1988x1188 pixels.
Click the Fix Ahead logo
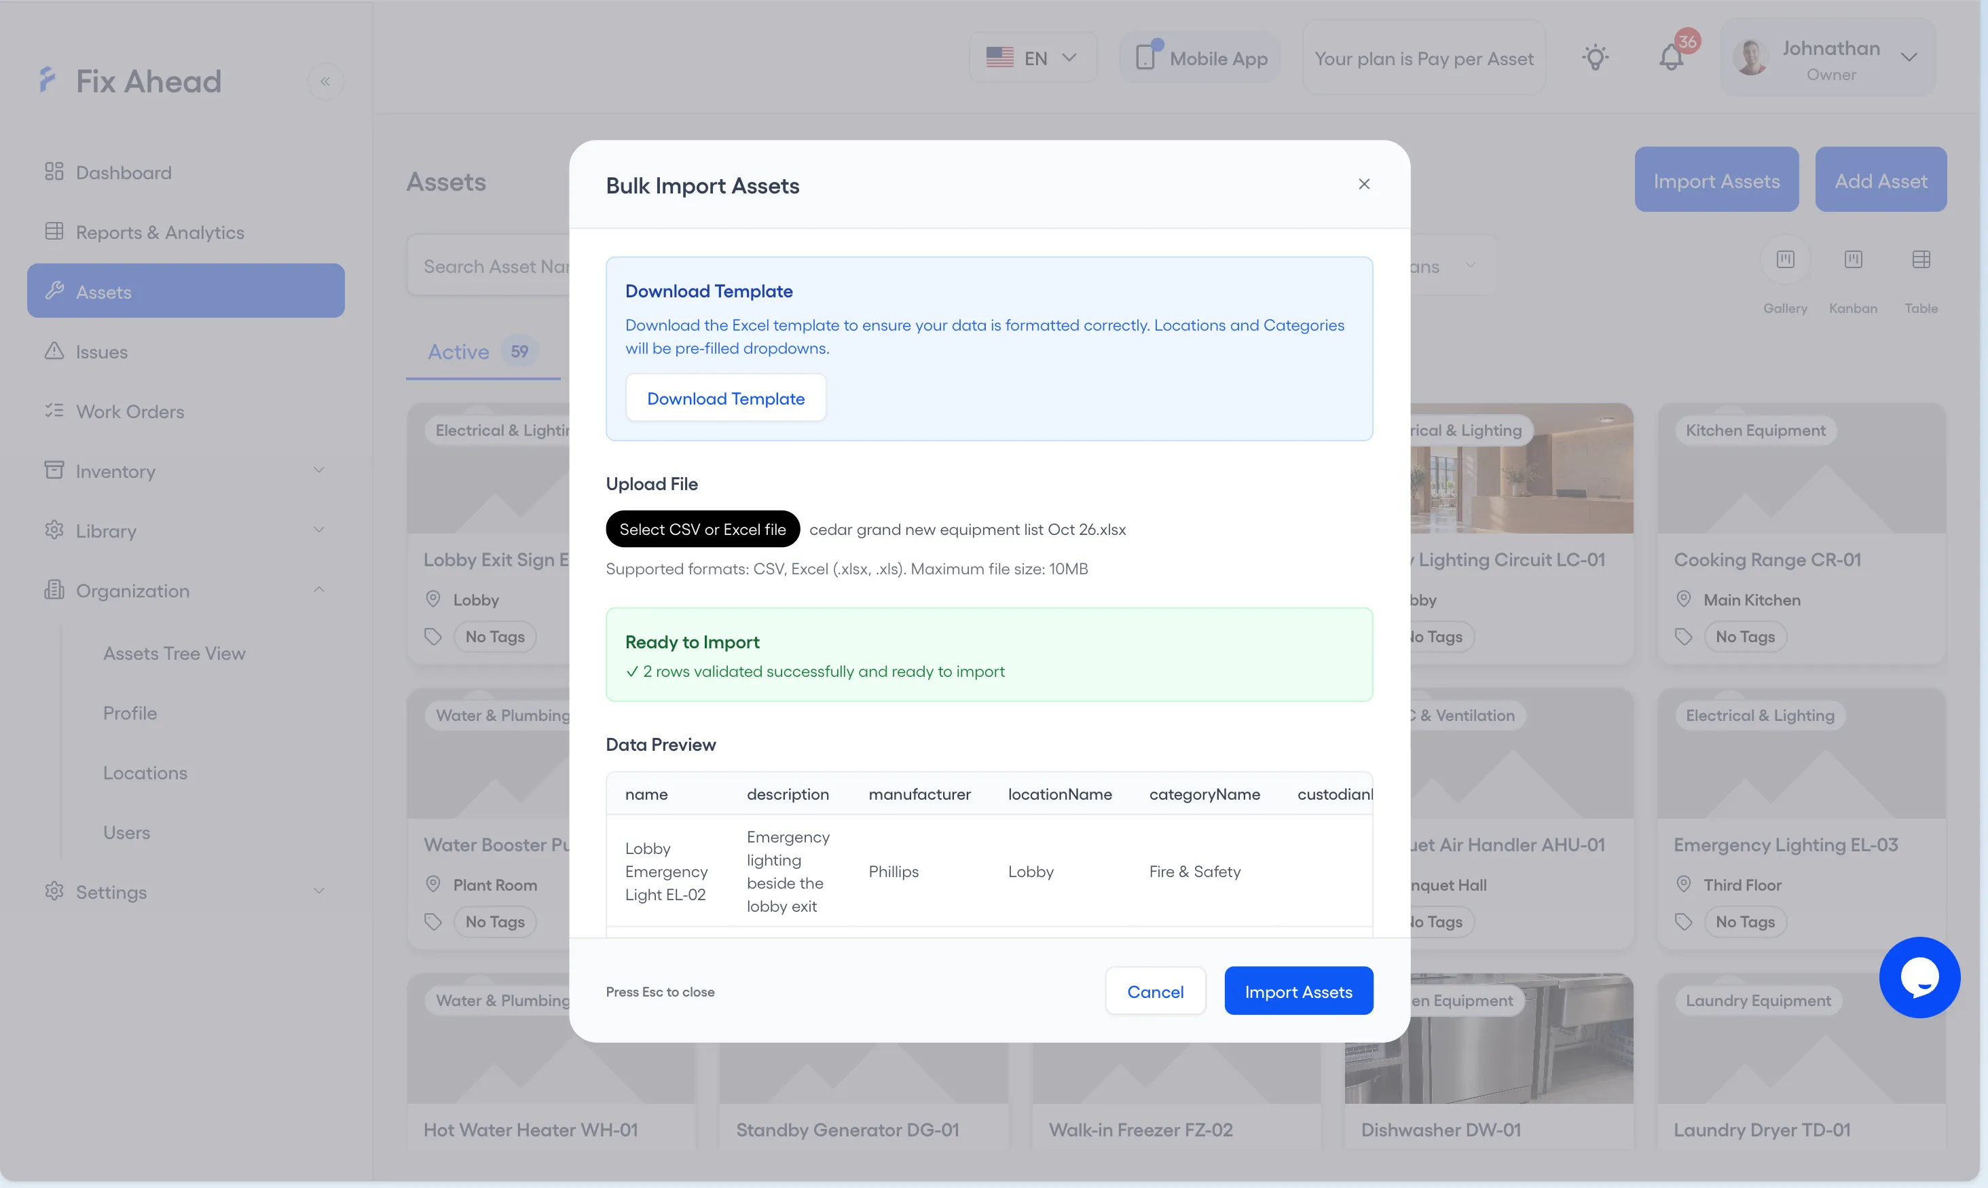130,81
